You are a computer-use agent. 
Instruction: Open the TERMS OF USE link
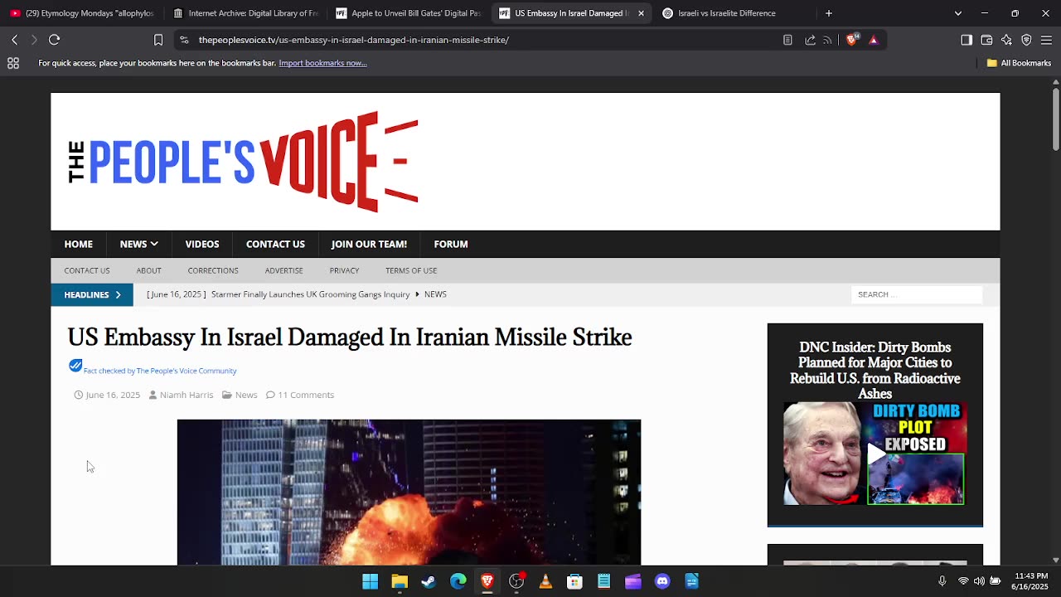(411, 270)
